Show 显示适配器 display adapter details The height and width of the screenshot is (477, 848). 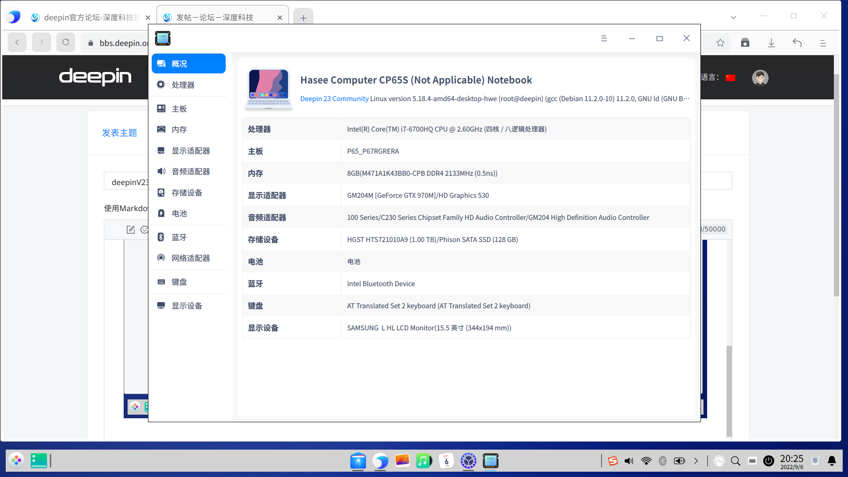click(x=190, y=151)
